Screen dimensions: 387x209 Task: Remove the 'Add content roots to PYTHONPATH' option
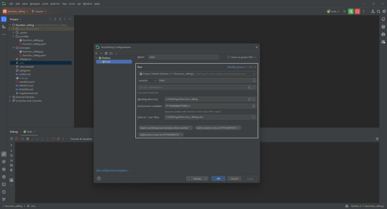[x=239, y=128]
